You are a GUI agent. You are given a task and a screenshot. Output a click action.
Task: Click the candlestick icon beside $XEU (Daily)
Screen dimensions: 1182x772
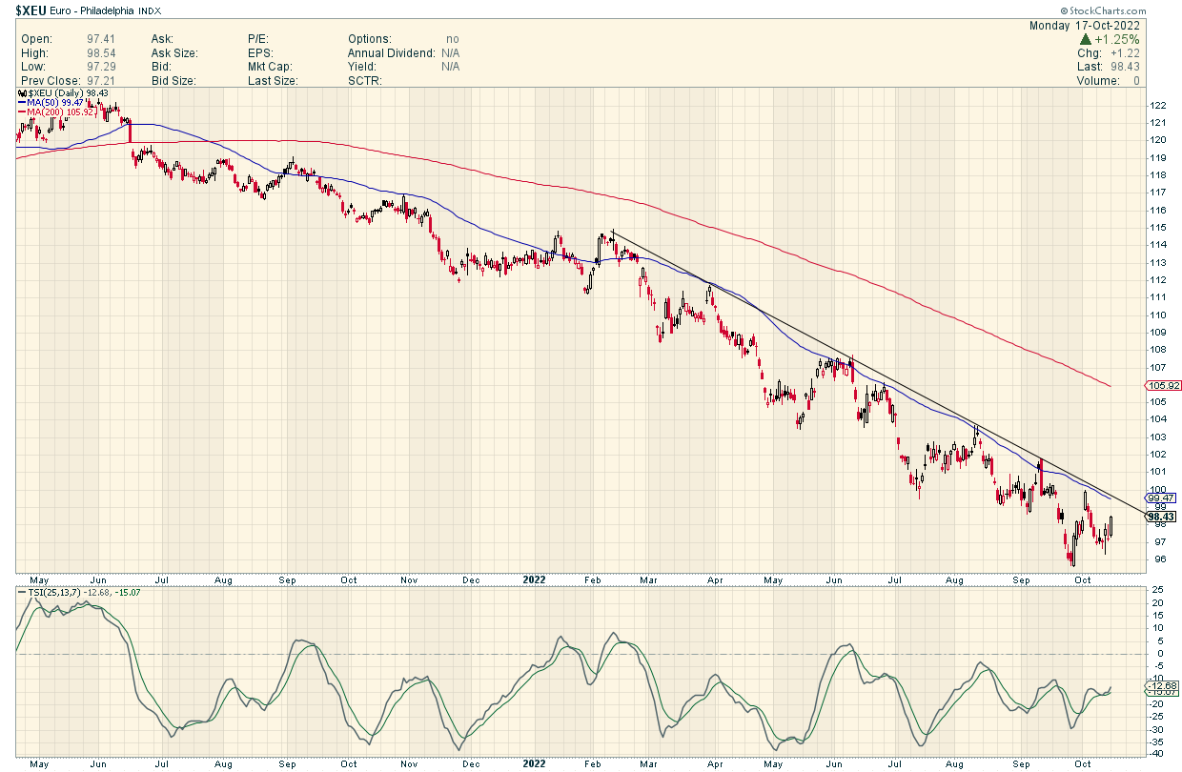pyautogui.click(x=21, y=92)
